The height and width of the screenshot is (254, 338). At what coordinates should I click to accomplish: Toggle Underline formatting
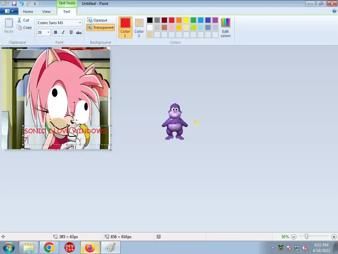[x=71, y=32]
